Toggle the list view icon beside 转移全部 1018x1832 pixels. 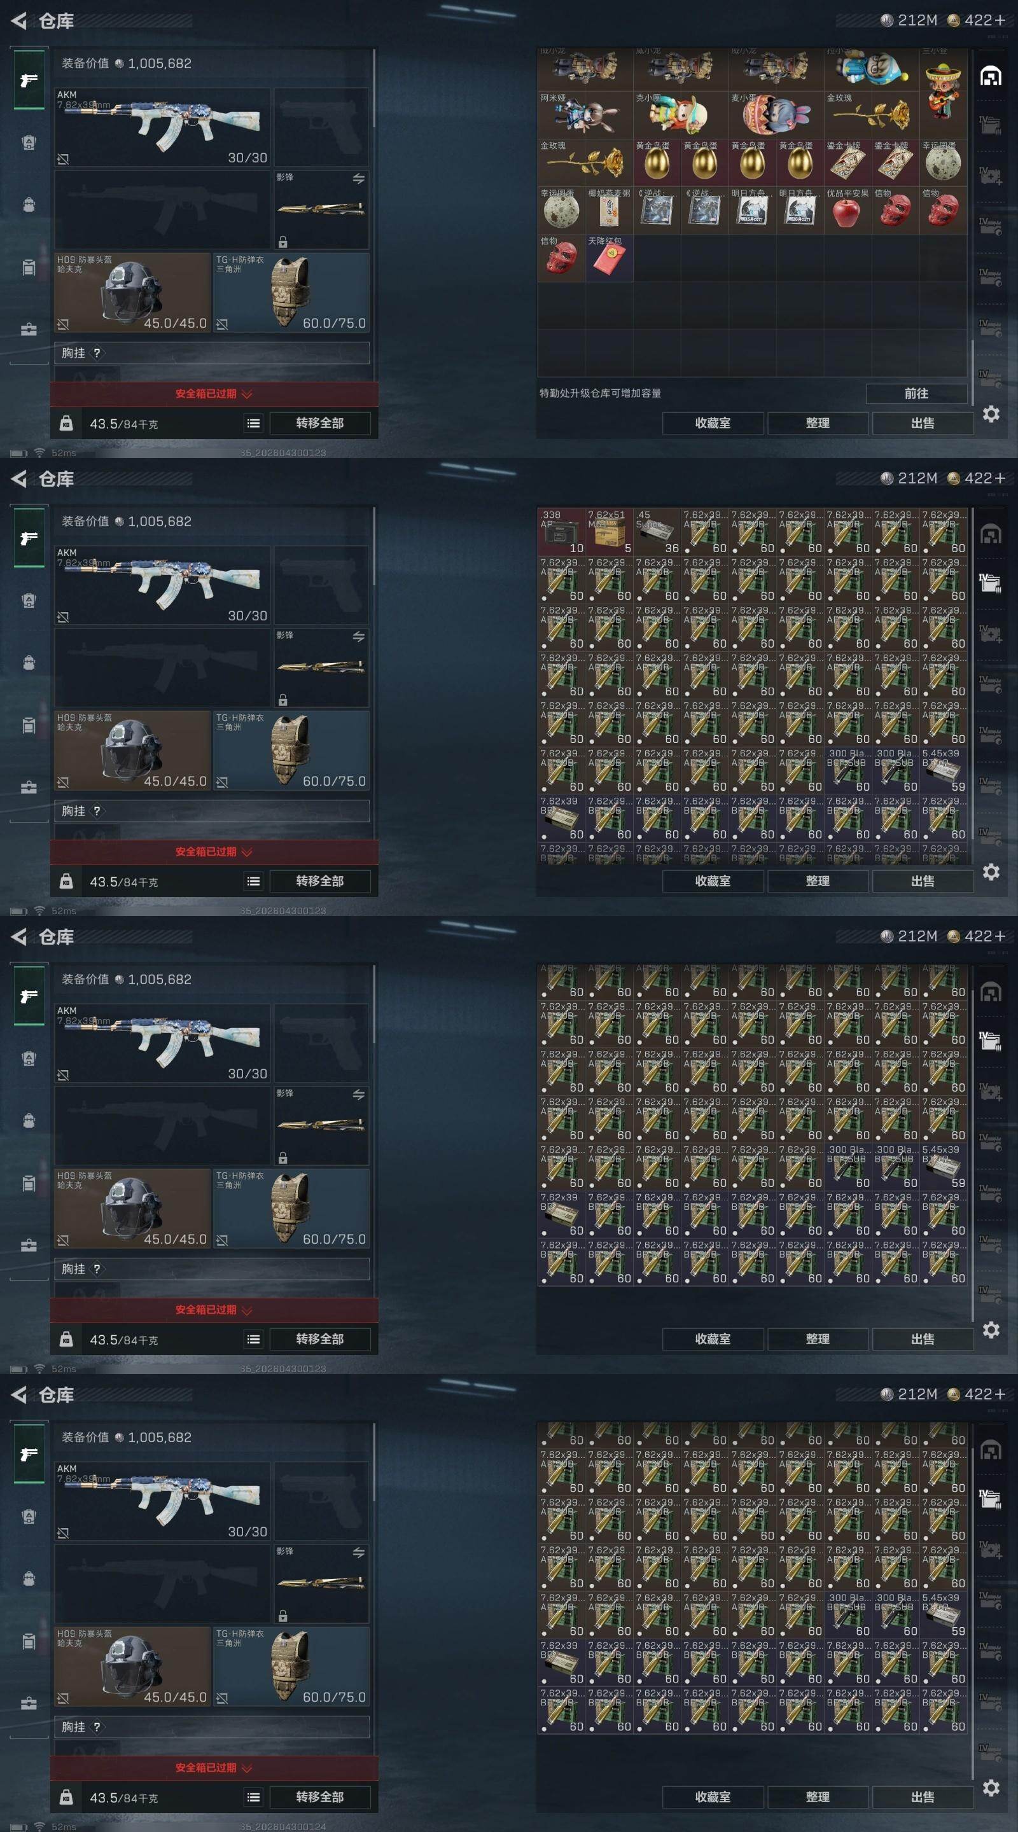point(253,424)
